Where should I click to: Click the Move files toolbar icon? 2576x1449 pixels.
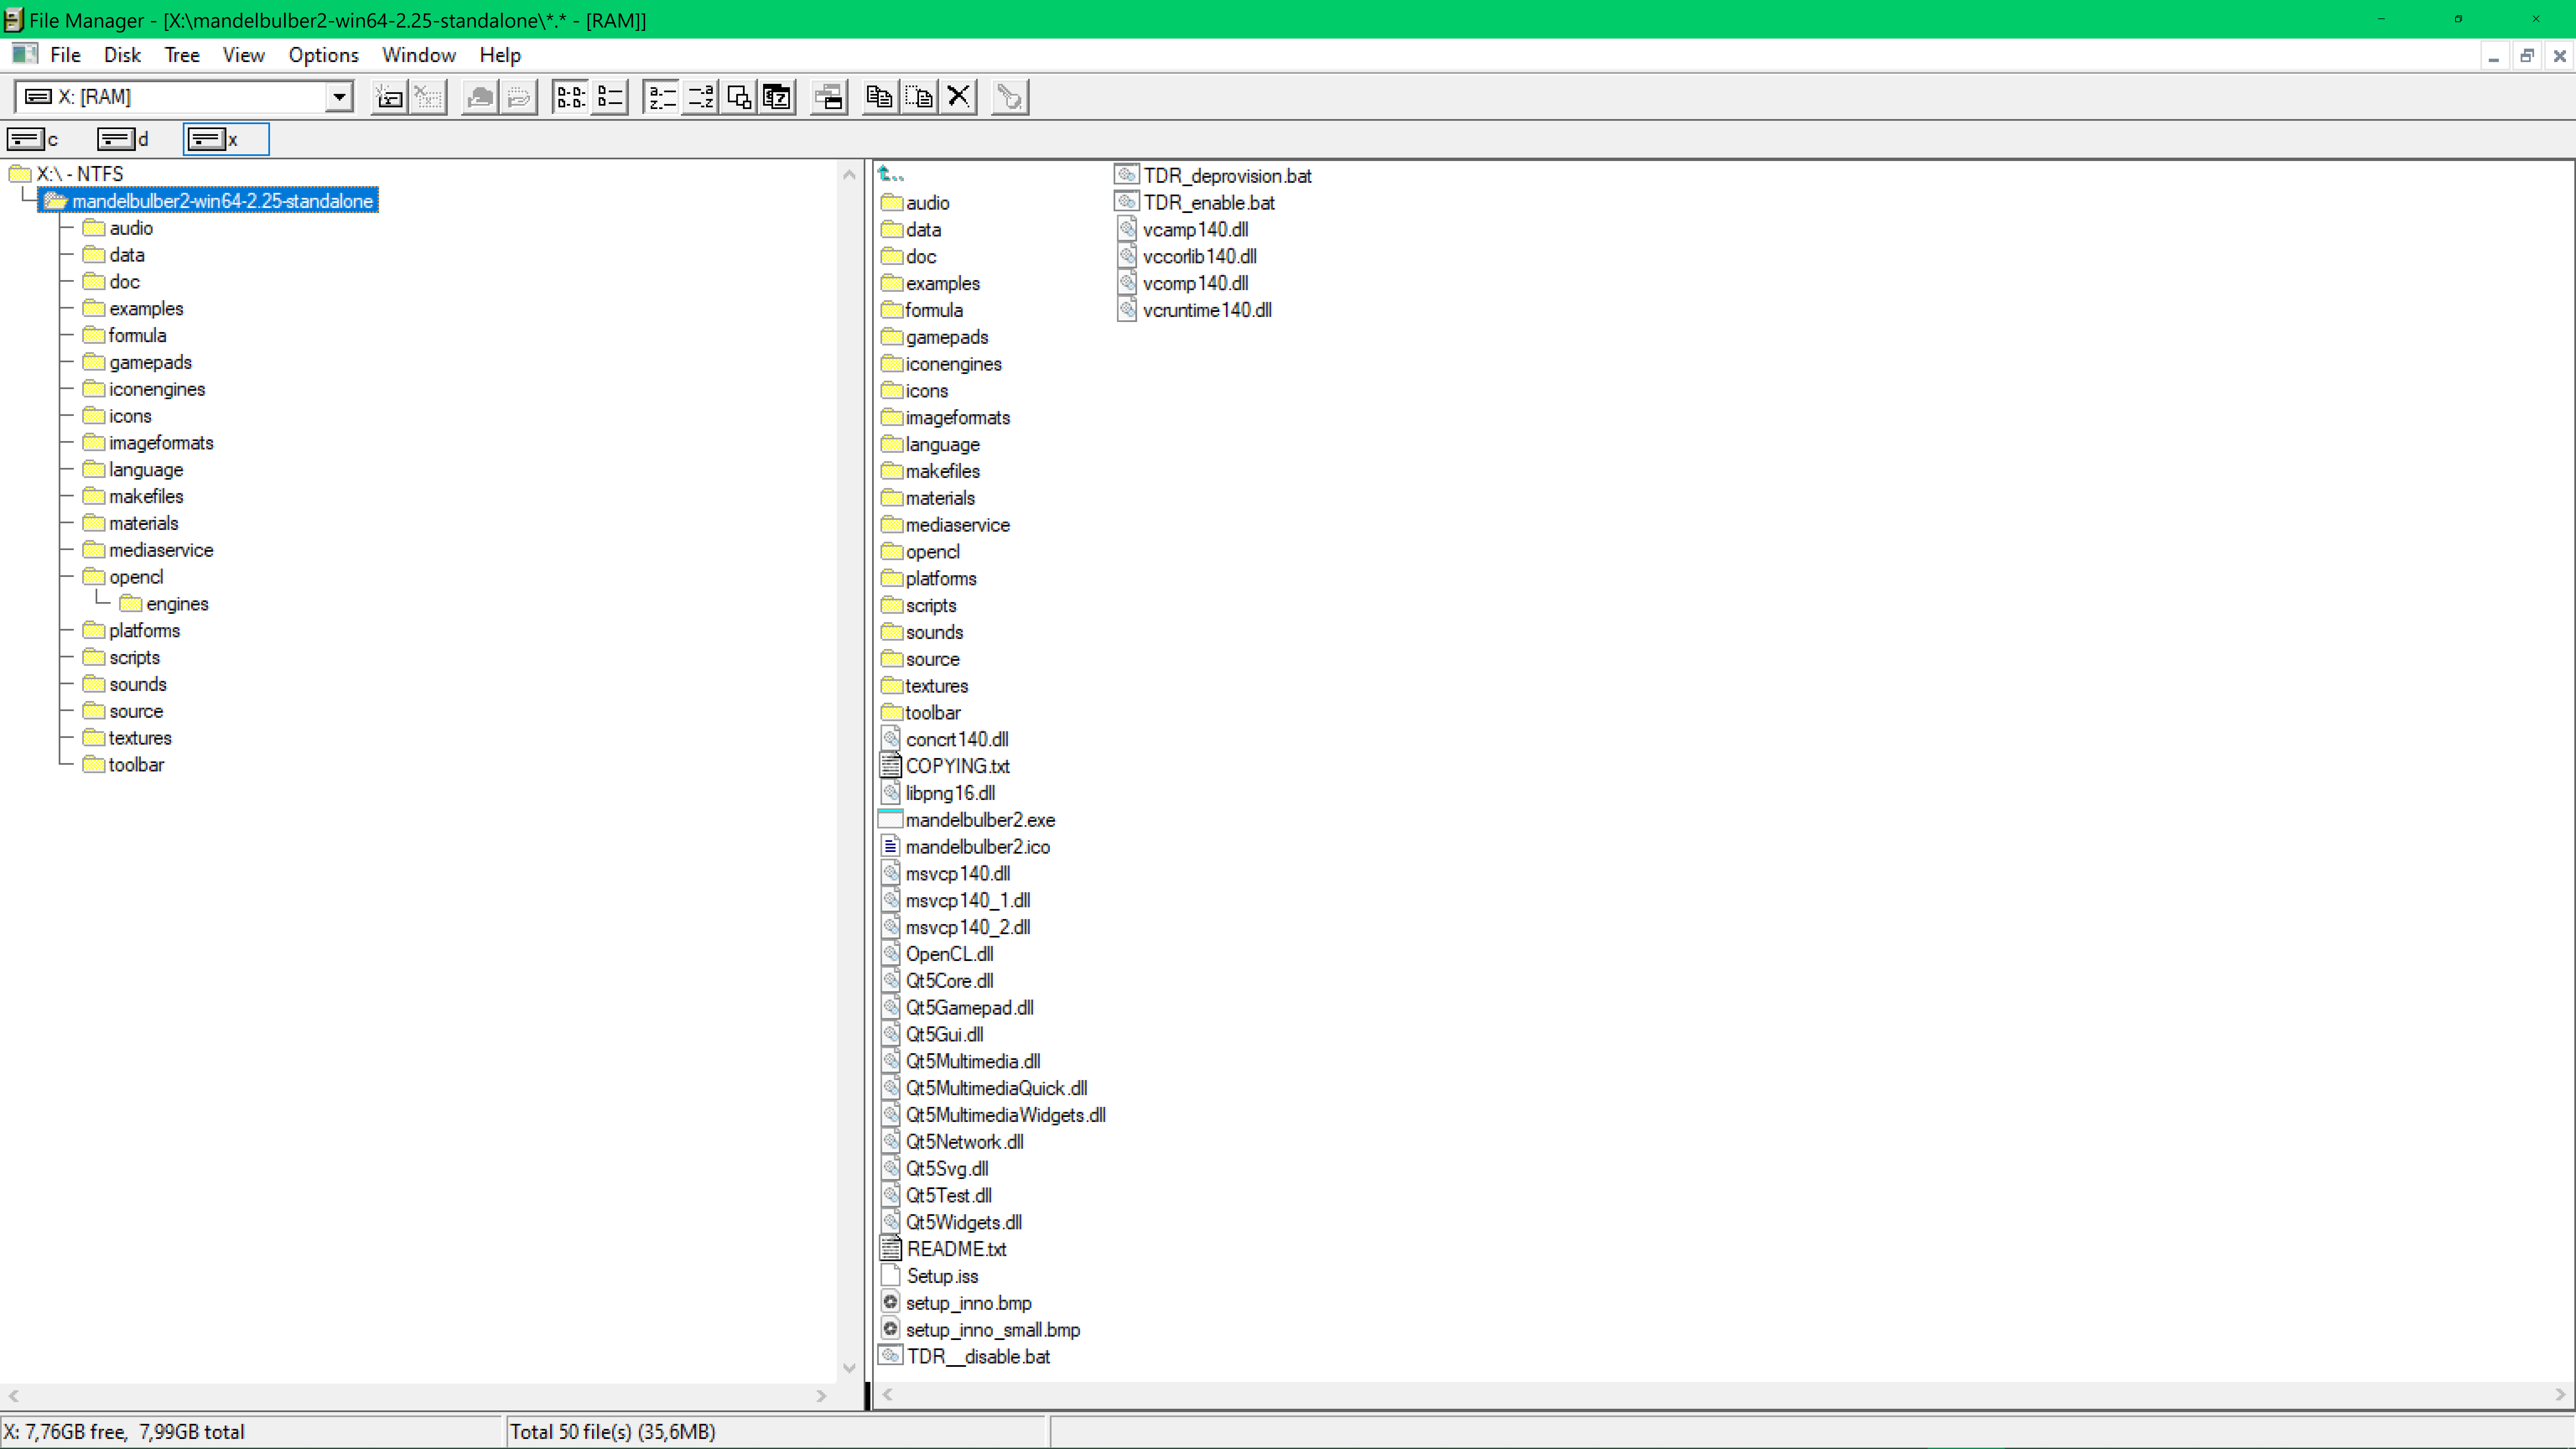919,97
